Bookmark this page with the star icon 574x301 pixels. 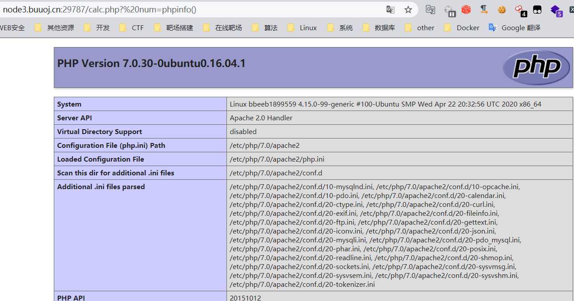[408, 9]
